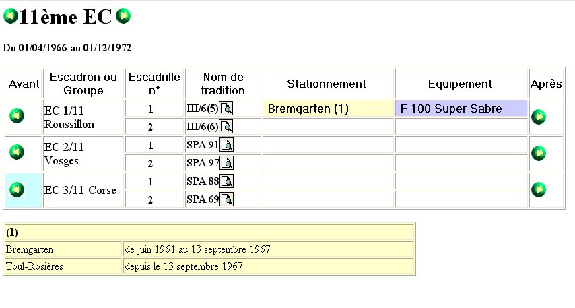The image size is (575, 308).
Task: Click the EC 1/11 Roussillon squadron name
Action: [70, 117]
